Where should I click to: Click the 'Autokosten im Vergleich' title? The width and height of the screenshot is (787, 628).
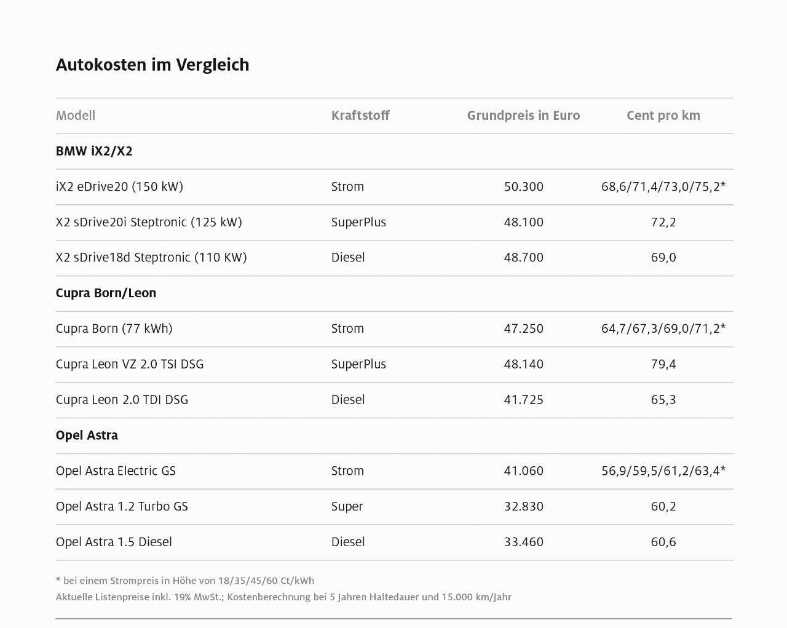coord(152,65)
